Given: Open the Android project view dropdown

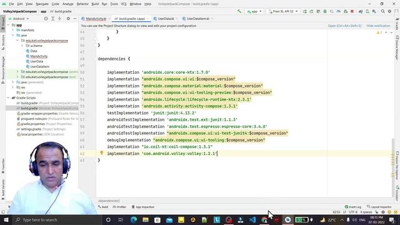Looking at the screenshot, I should [19, 19].
